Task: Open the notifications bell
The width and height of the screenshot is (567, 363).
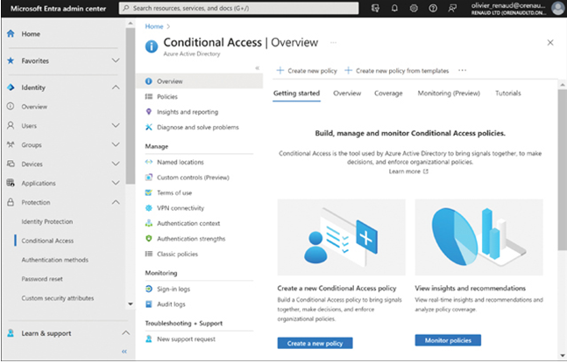Action: click(x=394, y=8)
